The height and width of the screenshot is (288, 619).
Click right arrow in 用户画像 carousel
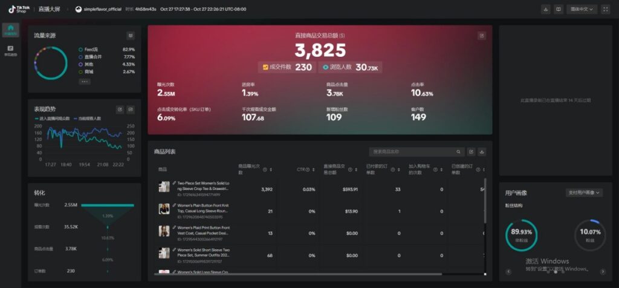pos(603,271)
